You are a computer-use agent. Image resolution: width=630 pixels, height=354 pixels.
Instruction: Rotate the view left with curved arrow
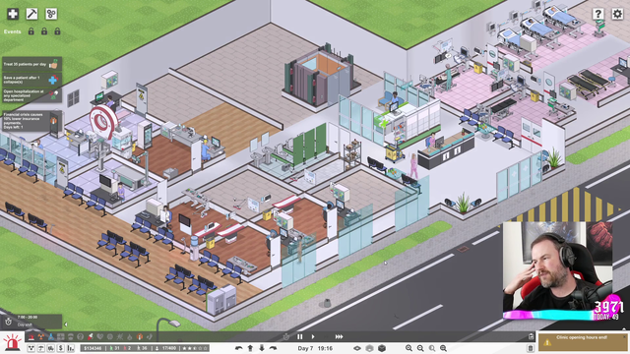238,348
